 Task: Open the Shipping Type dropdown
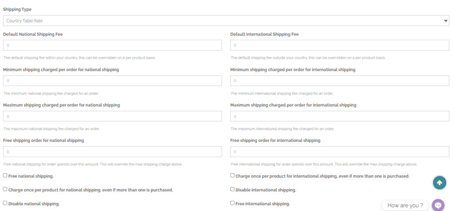coord(226,21)
